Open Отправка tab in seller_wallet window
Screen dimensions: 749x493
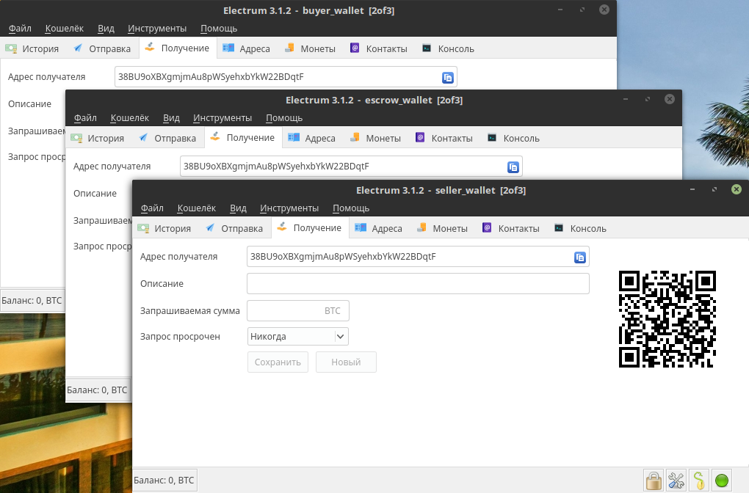(x=234, y=228)
